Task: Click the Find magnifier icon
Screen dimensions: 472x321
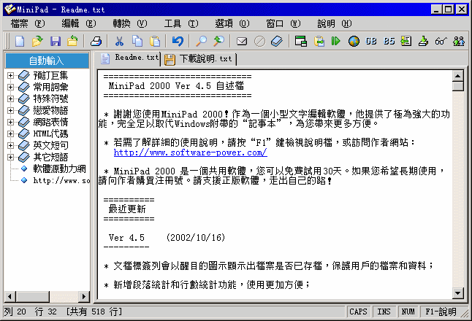Action: 201,41
